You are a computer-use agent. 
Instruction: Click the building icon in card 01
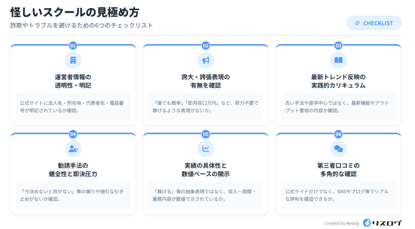pyautogui.click(x=73, y=60)
